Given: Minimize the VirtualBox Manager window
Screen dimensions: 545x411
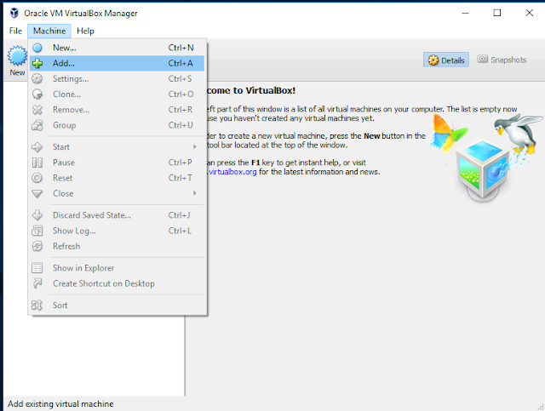Looking at the screenshot, I should tap(466, 13).
